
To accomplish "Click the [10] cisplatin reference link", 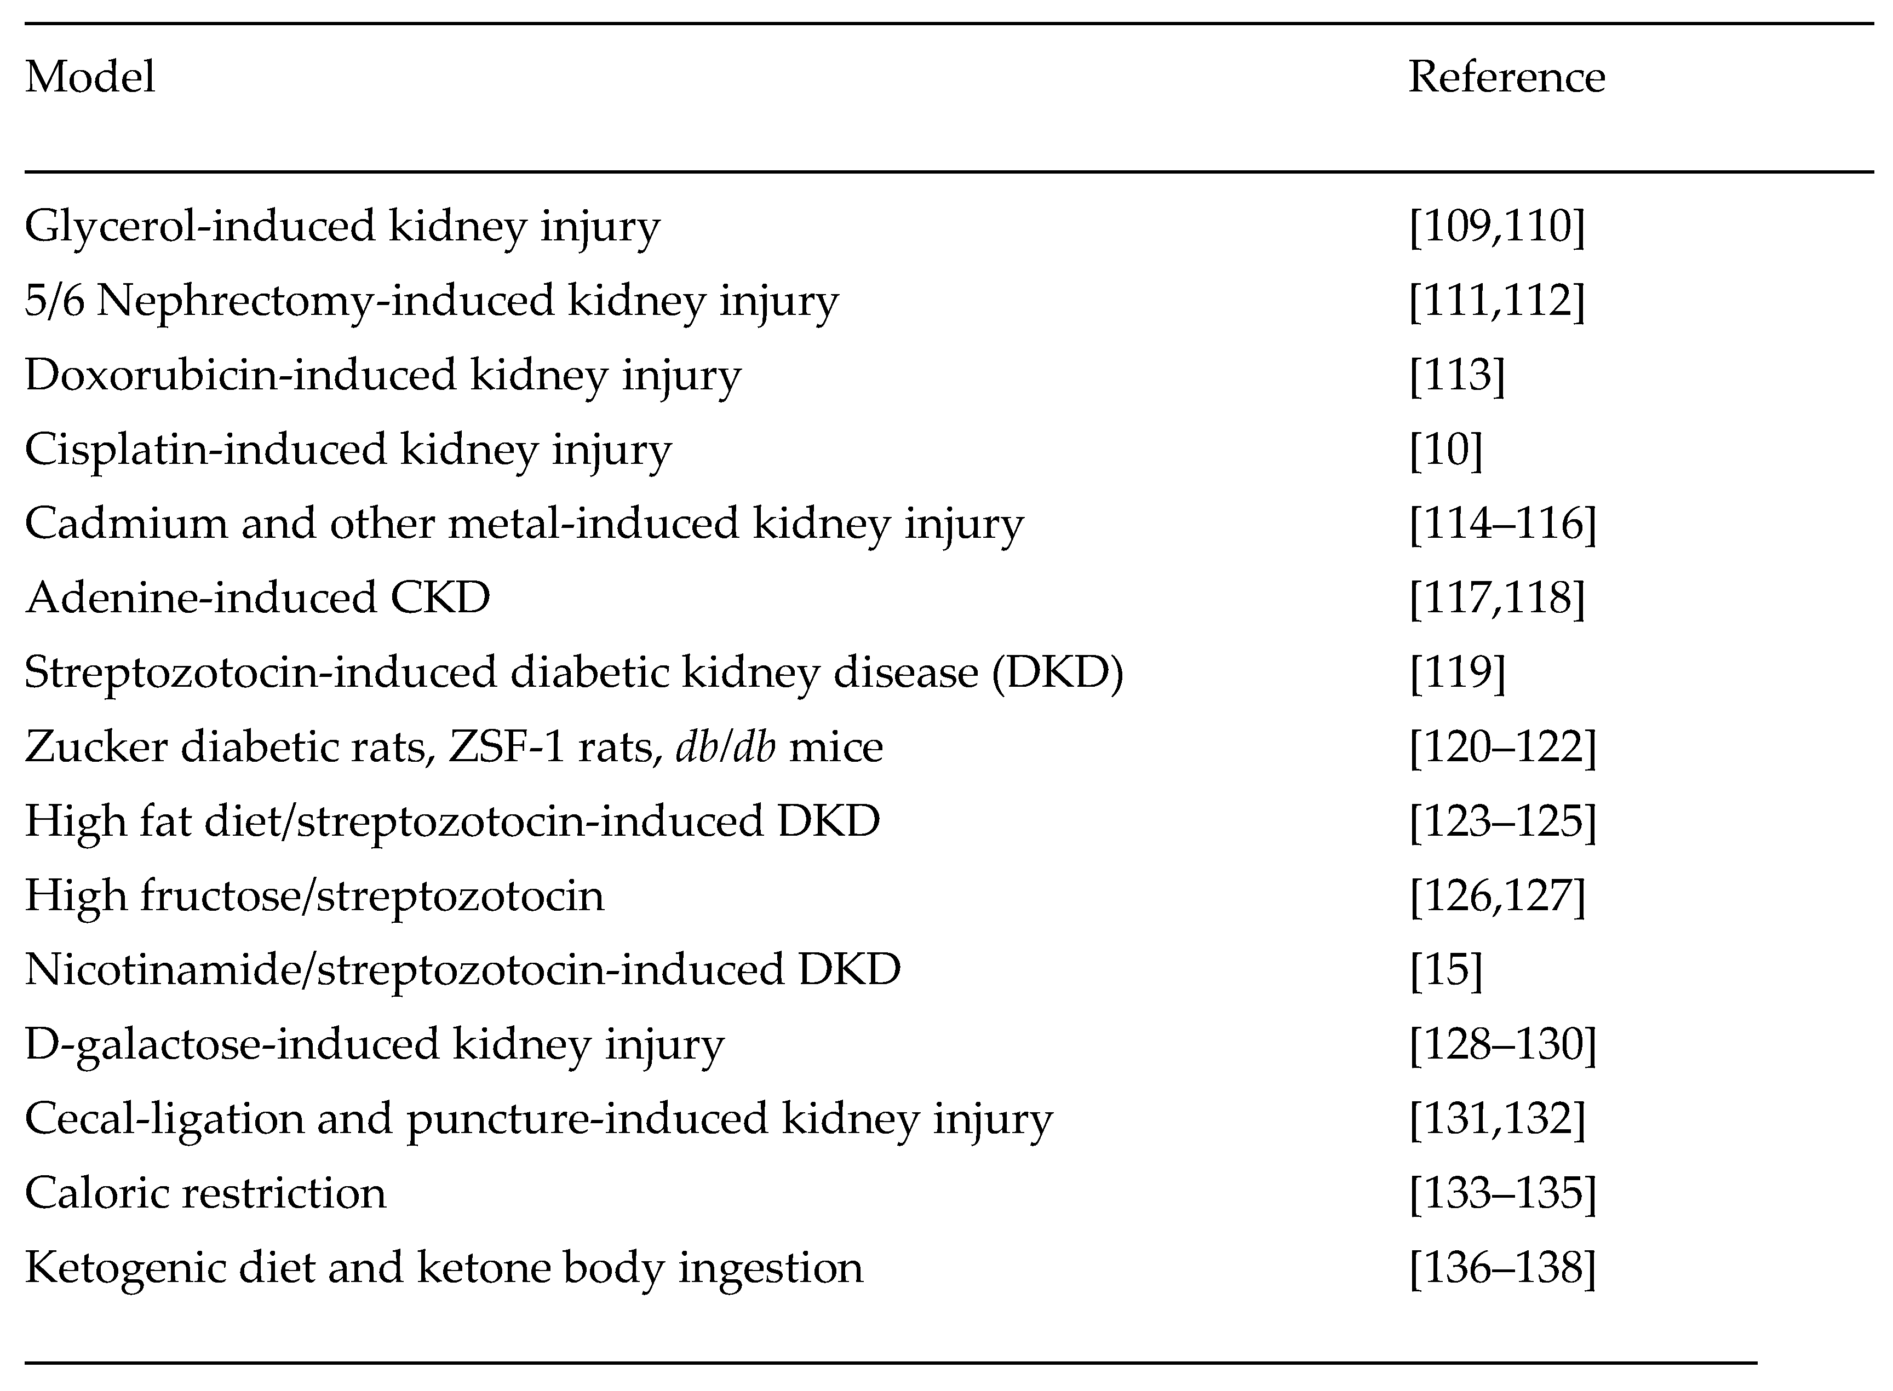I will click(1446, 449).
